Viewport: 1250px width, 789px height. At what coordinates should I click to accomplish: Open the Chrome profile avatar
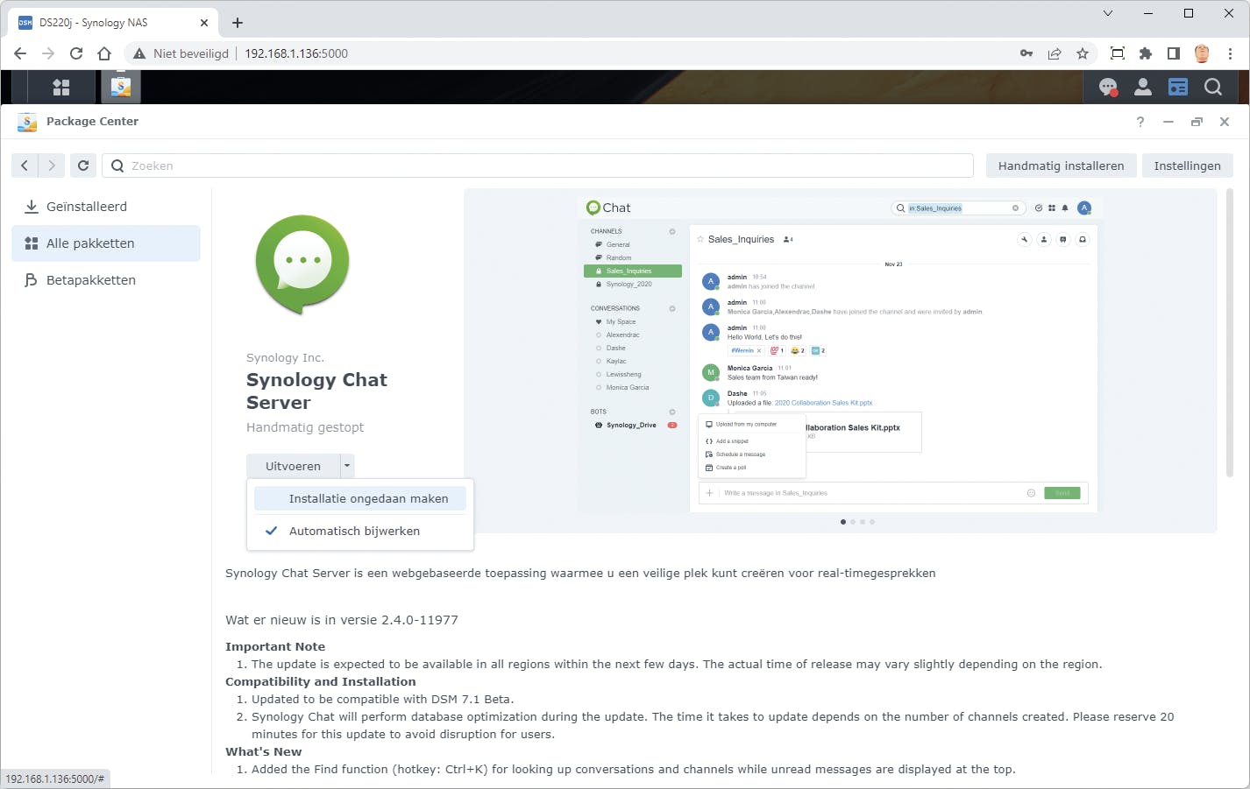coord(1202,53)
